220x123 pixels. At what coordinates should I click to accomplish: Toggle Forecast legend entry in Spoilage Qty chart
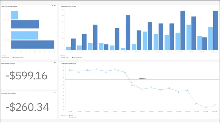click(64, 116)
